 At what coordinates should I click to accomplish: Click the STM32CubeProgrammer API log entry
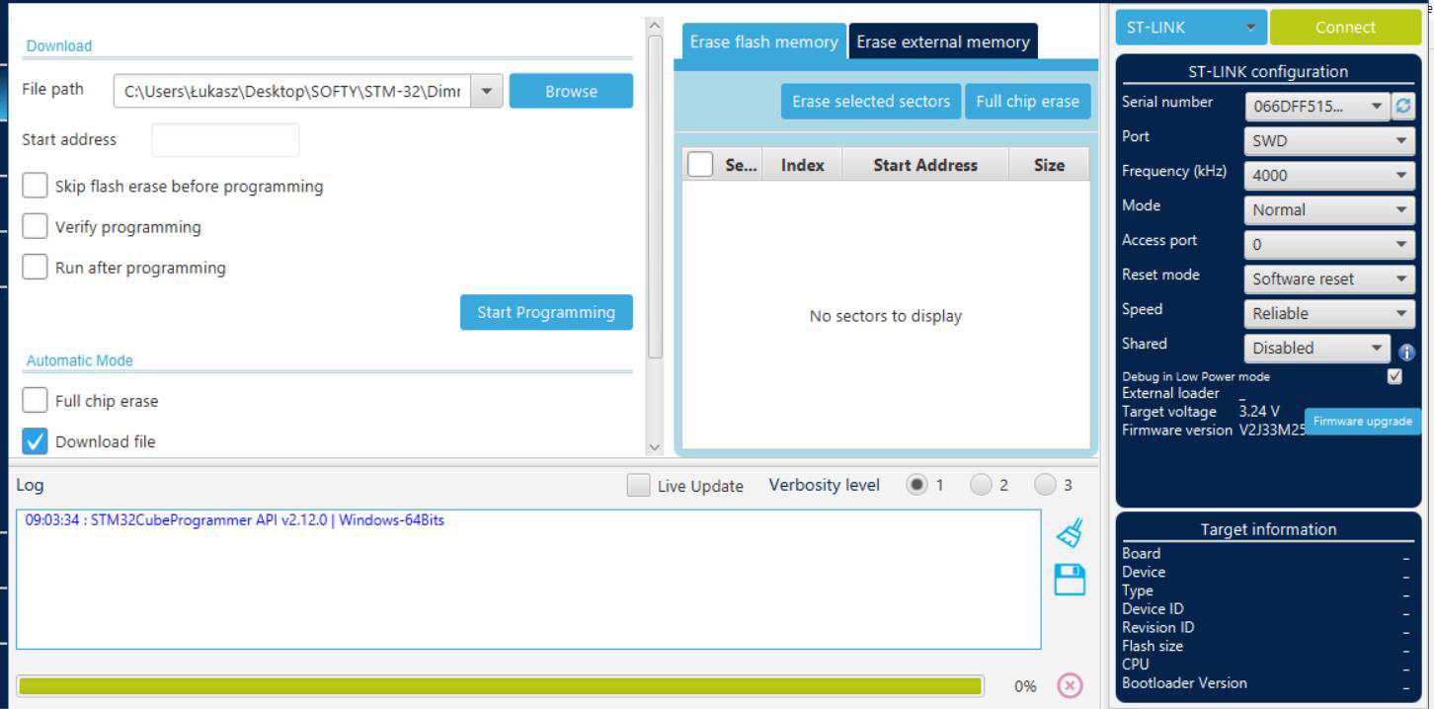(x=235, y=520)
